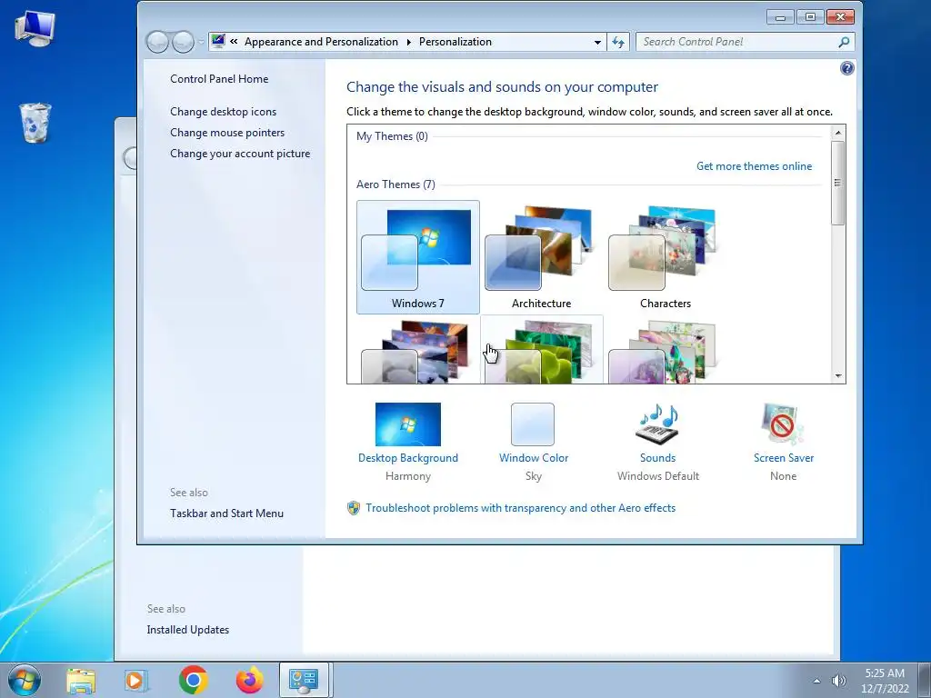Open the Help question mark icon

[847, 68]
